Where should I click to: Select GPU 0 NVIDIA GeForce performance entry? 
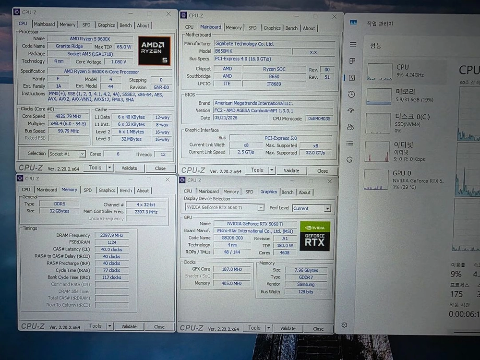(404, 180)
